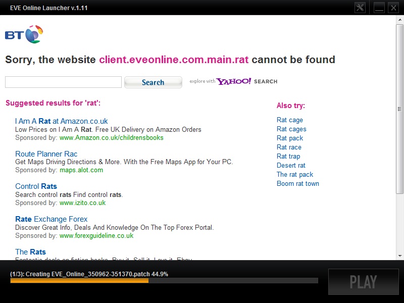Open 'The Rats' result link
This screenshot has height=303, width=404.
(x=30, y=251)
